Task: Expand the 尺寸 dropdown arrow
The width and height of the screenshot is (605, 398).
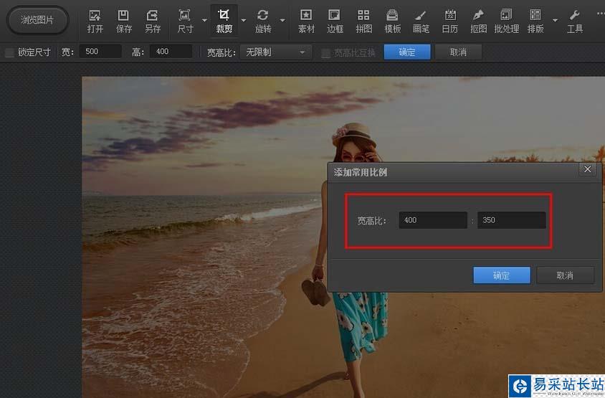Action: pyautogui.click(x=204, y=20)
